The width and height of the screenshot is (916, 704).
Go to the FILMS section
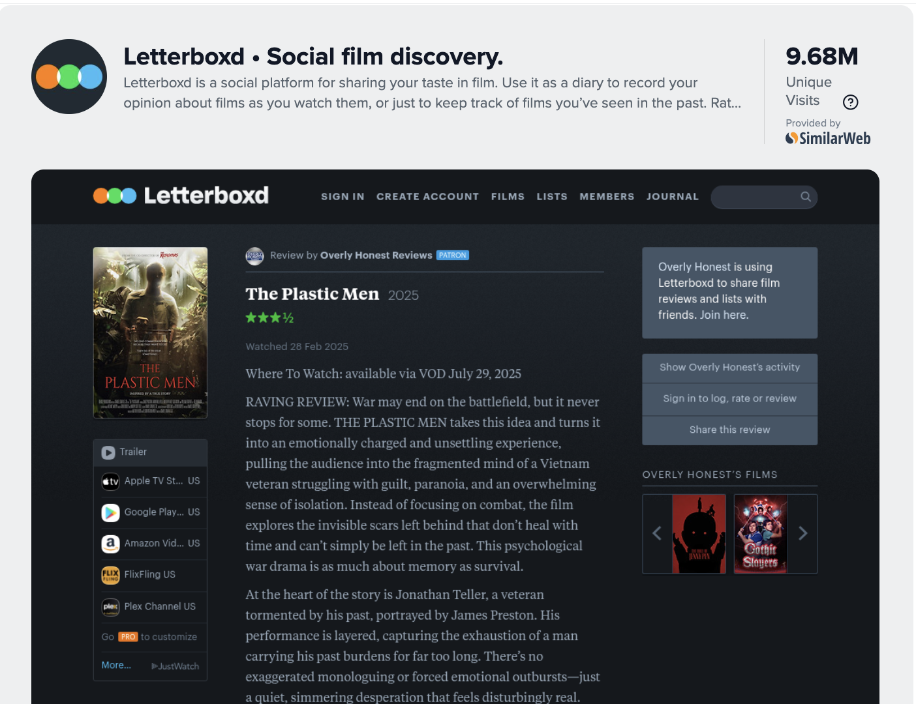pos(508,197)
